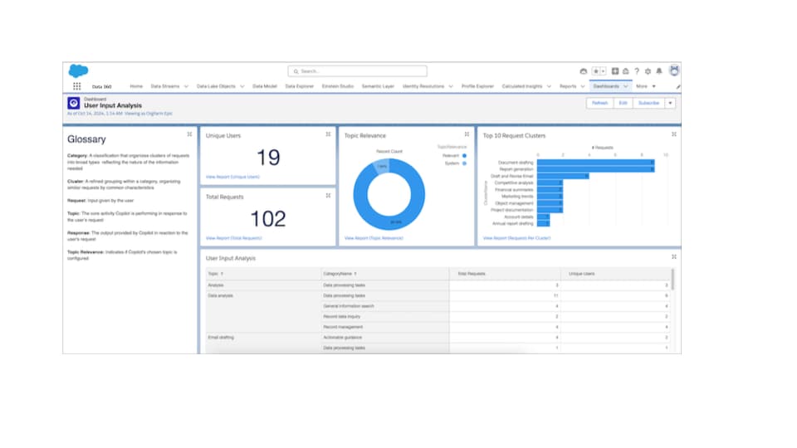The image size is (797, 448).
Task: Open View Report (Topic Relevance) link
Action: tap(374, 238)
